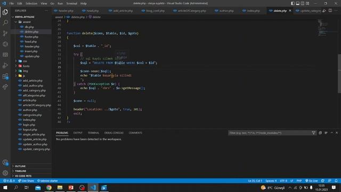The height and width of the screenshot is (192, 341).
Task: Change UTF-8 encoding in status bar
Action: coord(283,181)
